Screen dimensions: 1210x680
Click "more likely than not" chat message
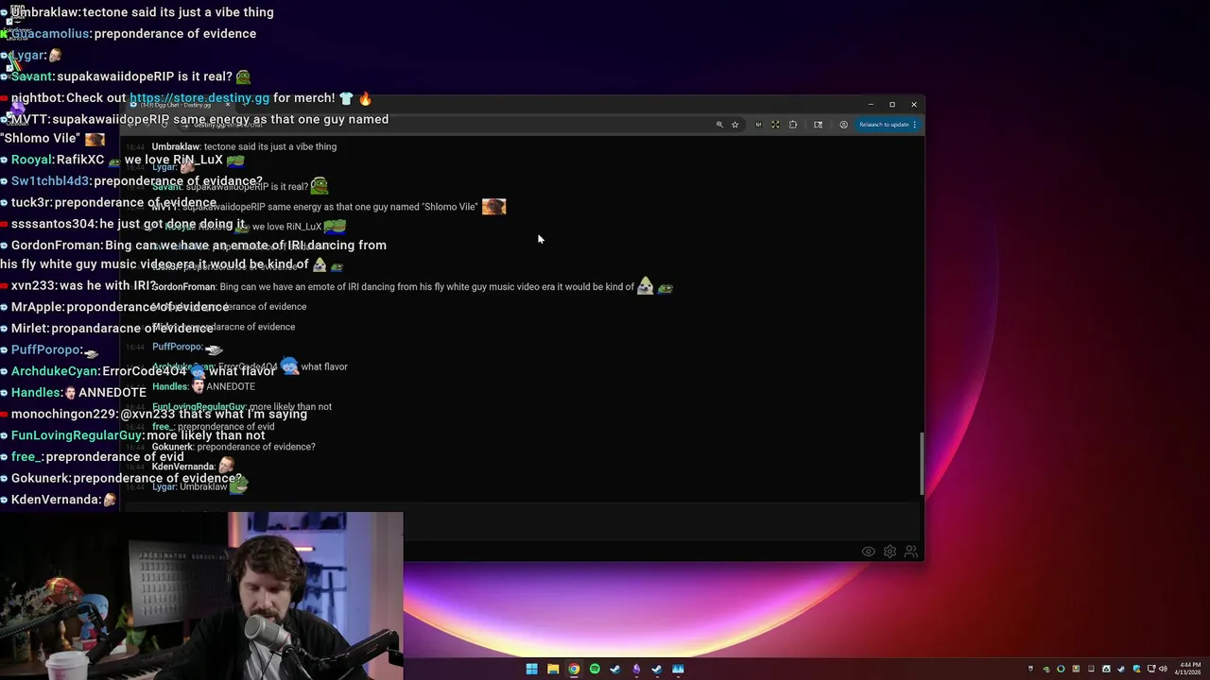click(x=290, y=407)
